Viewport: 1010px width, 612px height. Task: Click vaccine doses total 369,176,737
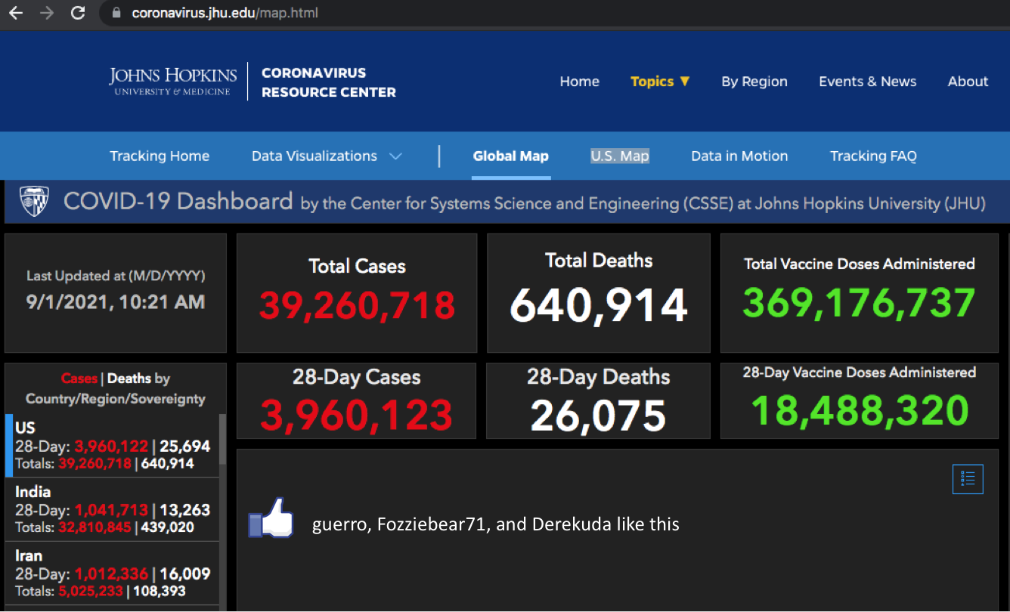point(860,303)
